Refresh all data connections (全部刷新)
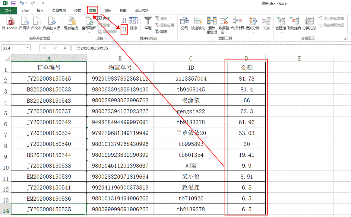The height and width of the screenshot is (217, 351). (89, 24)
